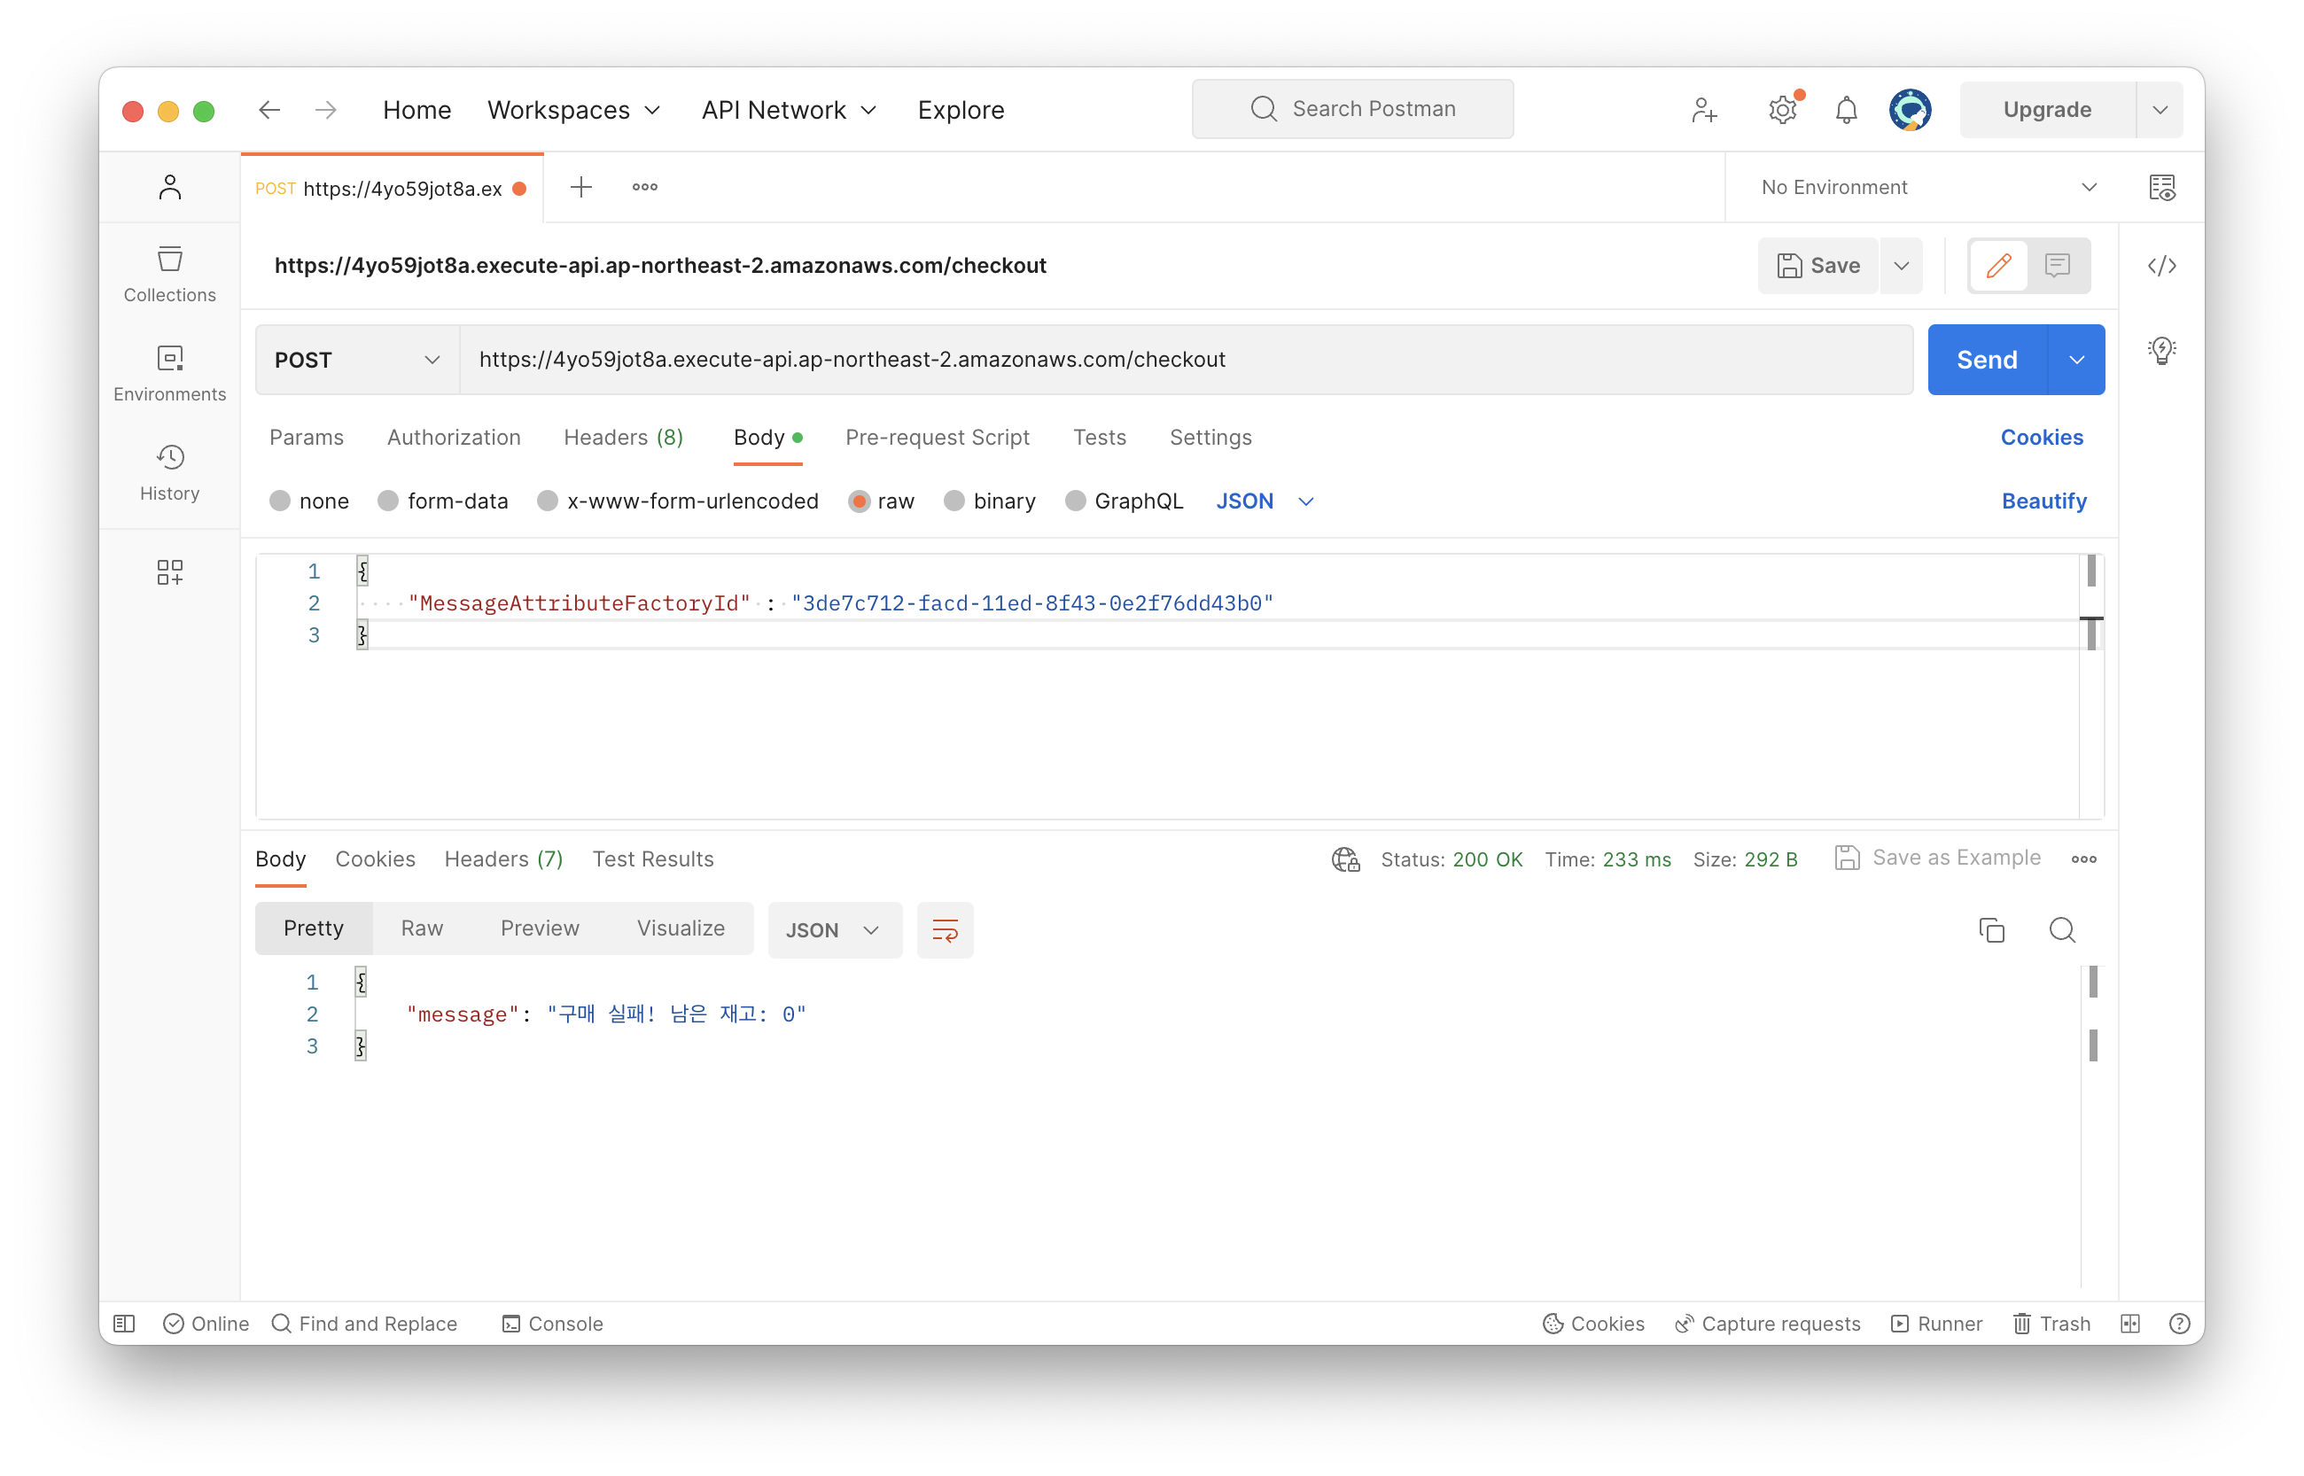2304x1476 pixels.
Task: Go forward with the right arrow
Action: coord(326,109)
